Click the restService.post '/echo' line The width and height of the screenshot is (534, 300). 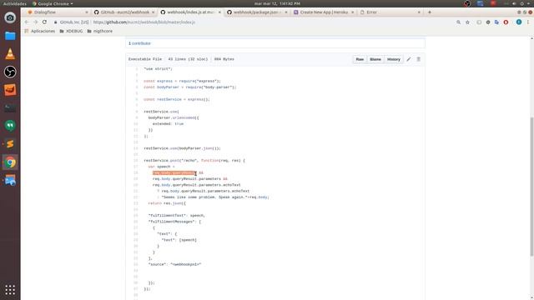(194, 160)
